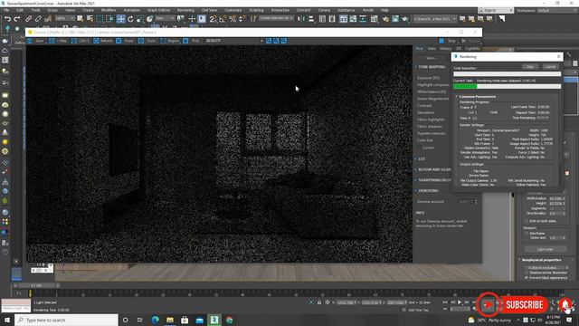Click the Mirror tool icon
The width and height of the screenshot is (579, 326).
pyautogui.click(x=301, y=18)
